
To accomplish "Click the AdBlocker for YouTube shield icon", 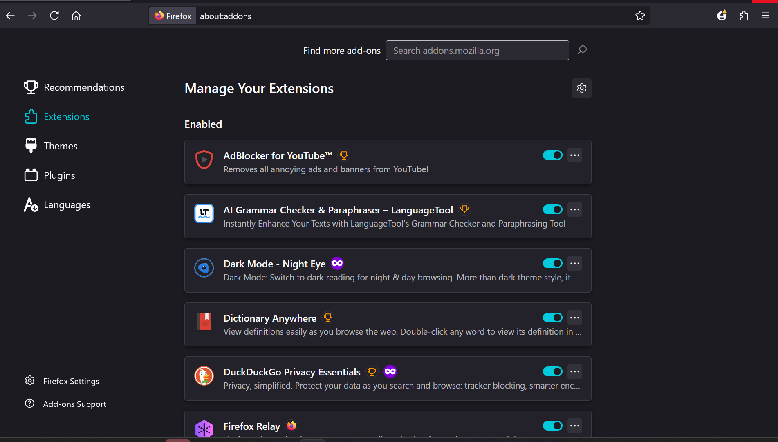I will pos(204,160).
